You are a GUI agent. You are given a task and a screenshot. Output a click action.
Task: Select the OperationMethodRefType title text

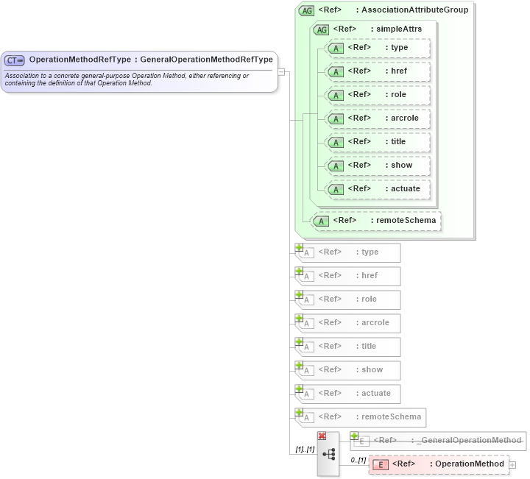pos(80,60)
